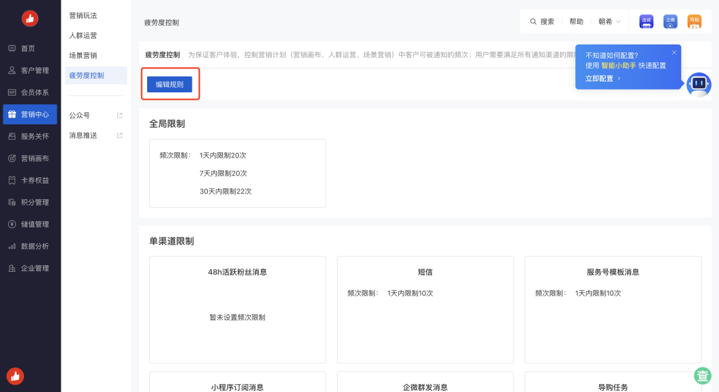
Task: Open the 连锁 purple icon at top right
Action: [x=646, y=21]
